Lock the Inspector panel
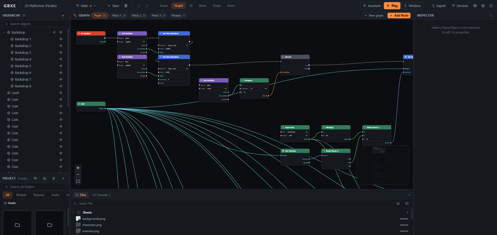 (x=491, y=15)
